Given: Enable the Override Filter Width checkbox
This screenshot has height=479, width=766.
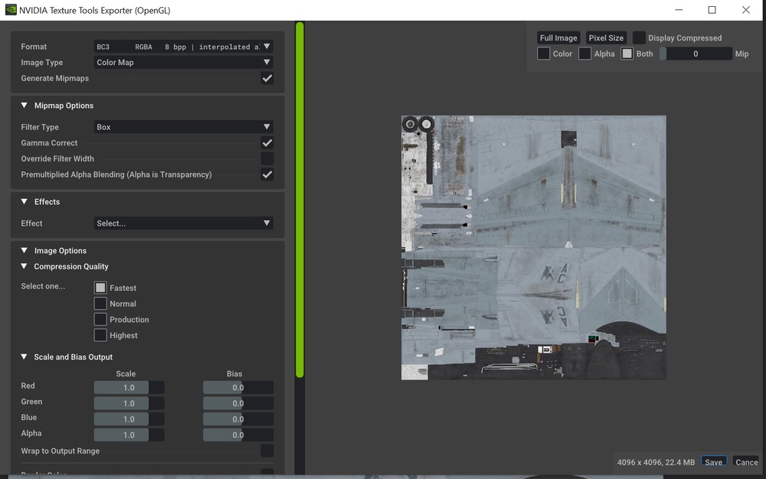Looking at the screenshot, I should [x=267, y=158].
